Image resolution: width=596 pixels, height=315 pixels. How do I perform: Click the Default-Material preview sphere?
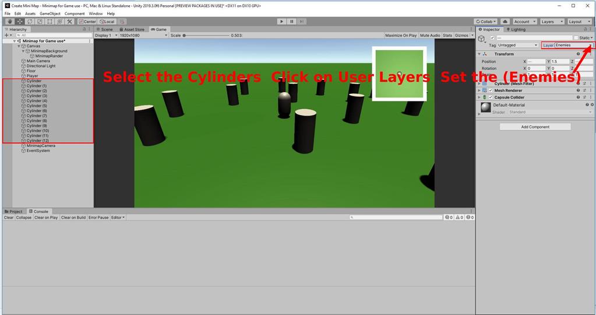[x=485, y=108]
